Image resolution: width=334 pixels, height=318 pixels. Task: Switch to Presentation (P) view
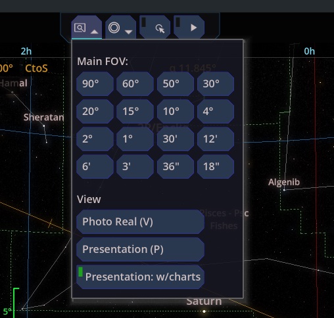141,249
